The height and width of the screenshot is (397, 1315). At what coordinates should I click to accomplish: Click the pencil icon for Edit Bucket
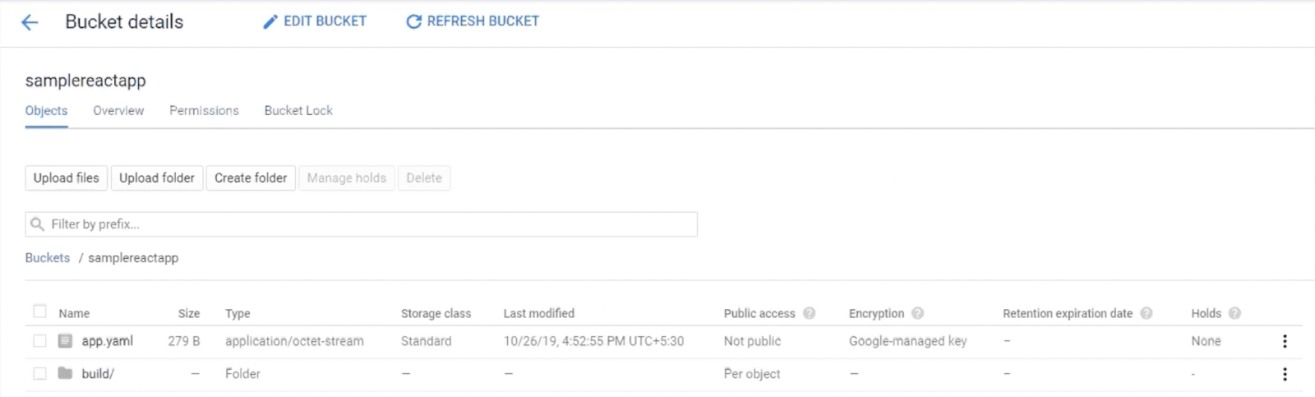pos(270,22)
